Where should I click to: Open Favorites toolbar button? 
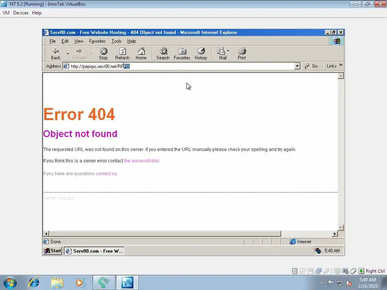(182, 54)
